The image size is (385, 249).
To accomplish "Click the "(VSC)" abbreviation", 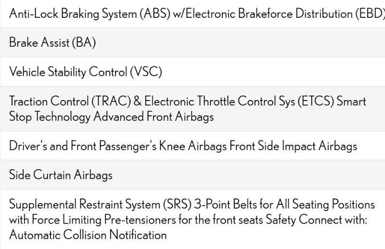I will tap(146, 72).
